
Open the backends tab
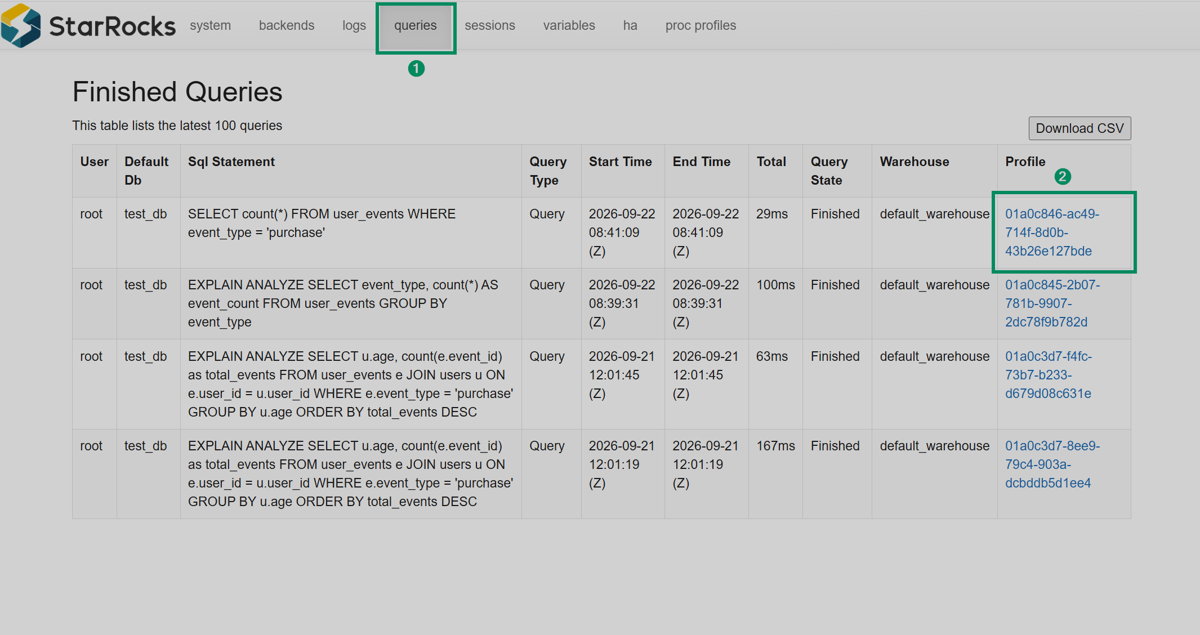(x=287, y=25)
